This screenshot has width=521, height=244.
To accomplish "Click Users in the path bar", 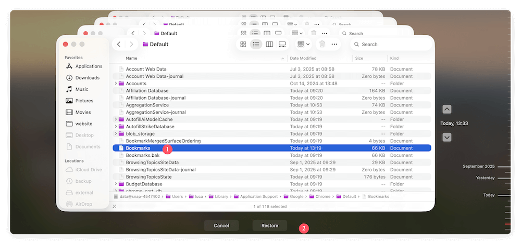I will 175,196.
